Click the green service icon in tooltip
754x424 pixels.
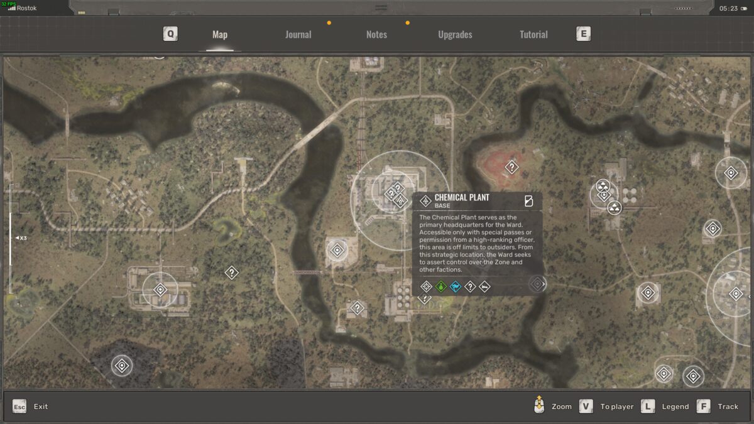coord(441,286)
